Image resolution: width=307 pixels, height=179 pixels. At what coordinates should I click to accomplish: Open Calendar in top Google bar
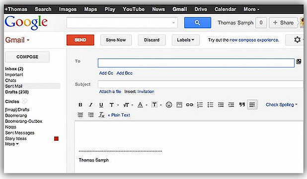(x=225, y=9)
